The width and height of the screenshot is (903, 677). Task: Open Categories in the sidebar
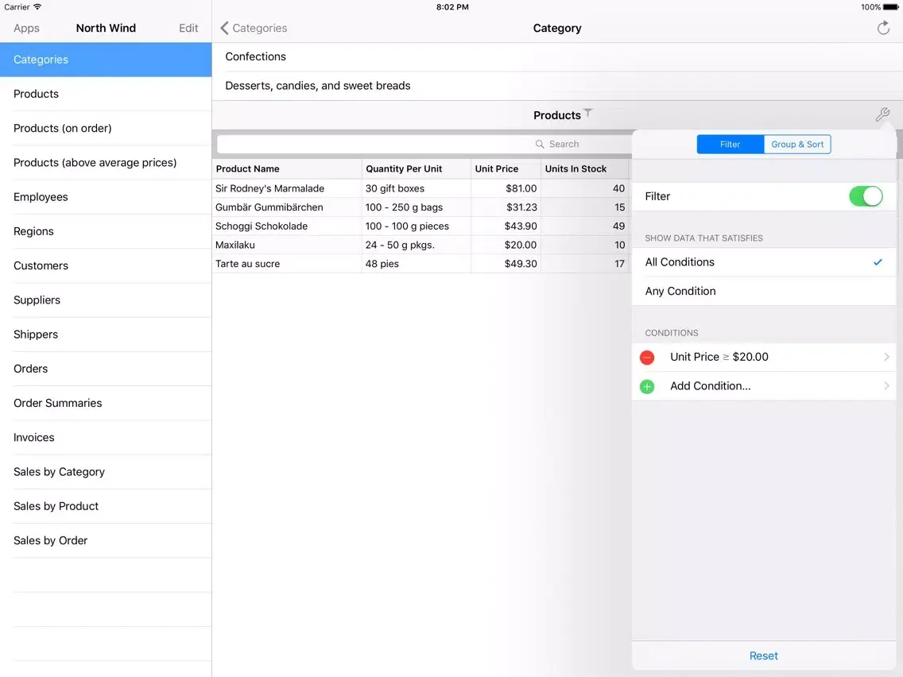[106, 60]
